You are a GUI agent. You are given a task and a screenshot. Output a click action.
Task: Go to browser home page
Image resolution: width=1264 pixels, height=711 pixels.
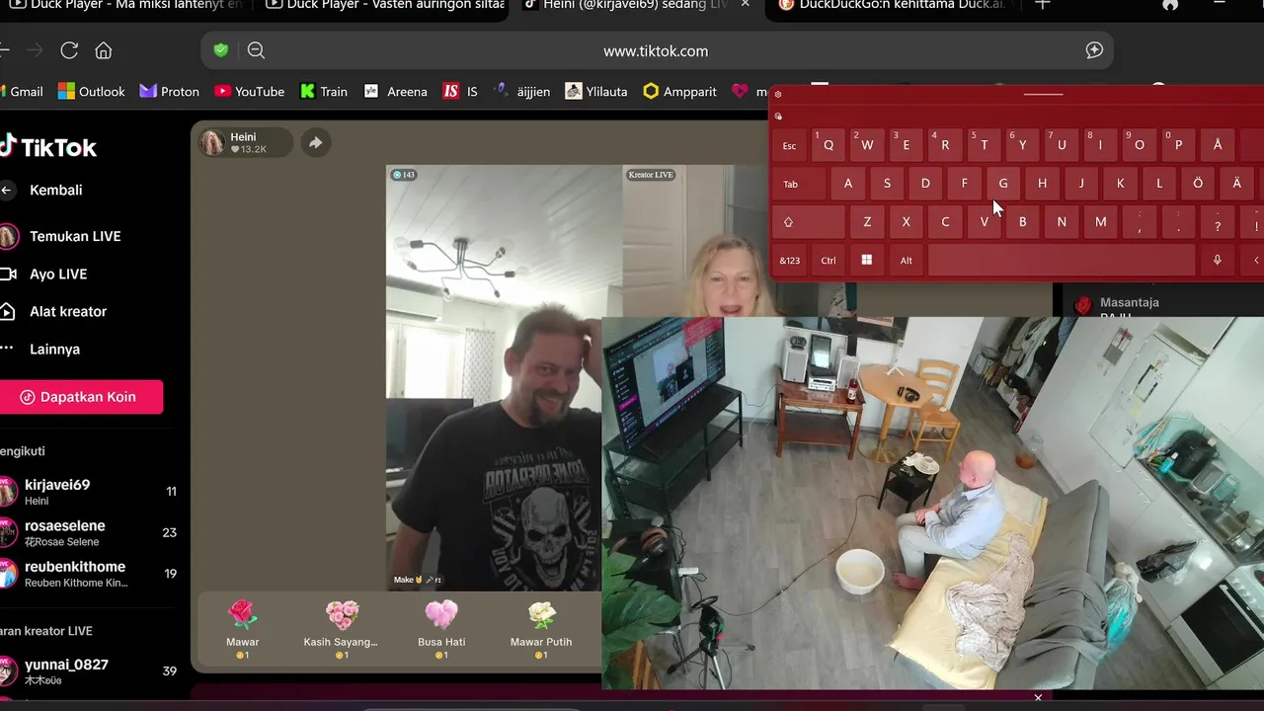[103, 50]
